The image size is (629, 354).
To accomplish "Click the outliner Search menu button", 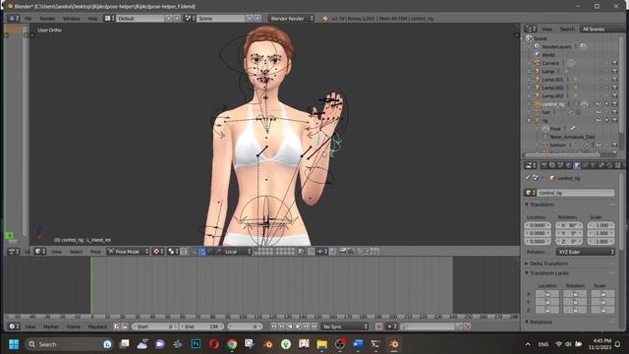I will coord(567,29).
